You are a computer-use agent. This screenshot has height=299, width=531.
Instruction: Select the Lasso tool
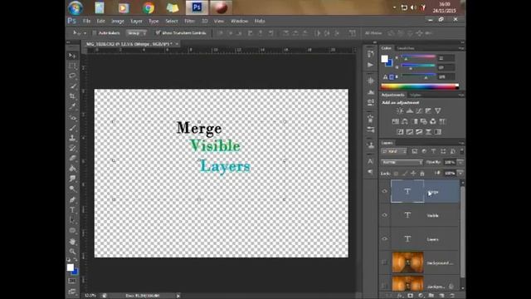pos(72,76)
